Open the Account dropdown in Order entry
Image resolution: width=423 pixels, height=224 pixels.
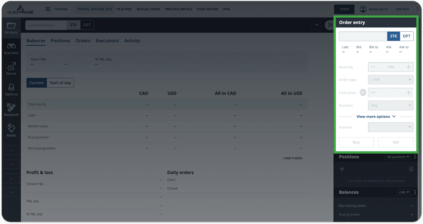click(x=390, y=127)
